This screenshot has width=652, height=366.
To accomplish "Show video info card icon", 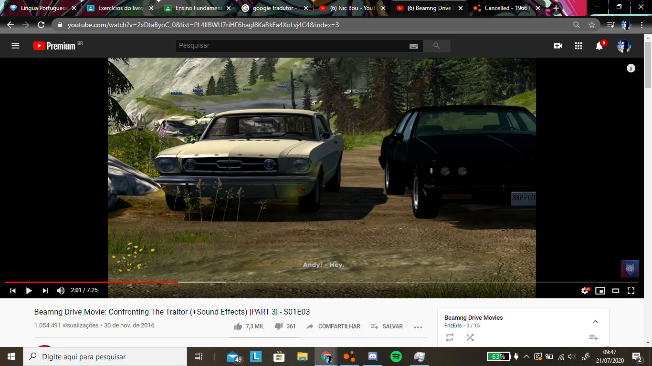I will pos(631,68).
